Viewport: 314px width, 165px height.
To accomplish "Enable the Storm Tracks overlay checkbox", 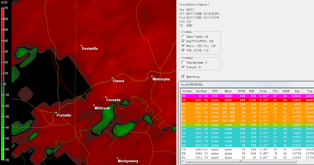I will point(183,37).
